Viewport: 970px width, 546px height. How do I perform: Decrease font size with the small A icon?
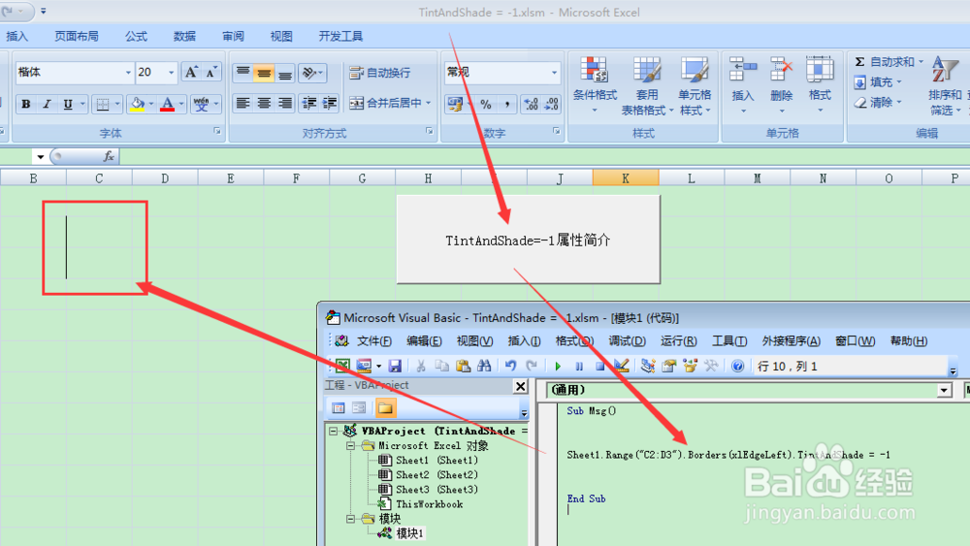pos(210,73)
